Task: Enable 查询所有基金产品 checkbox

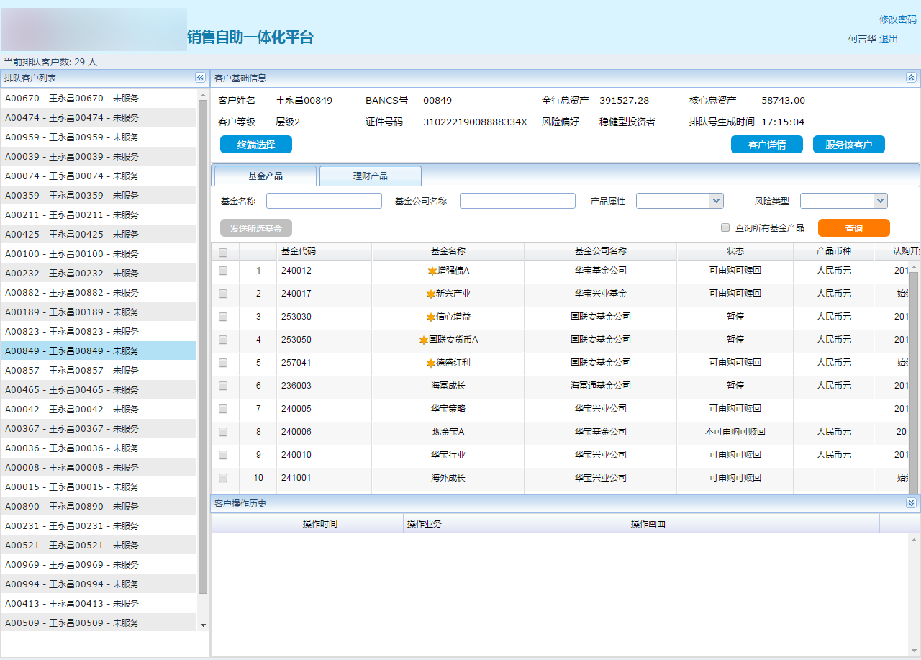Action: point(725,228)
